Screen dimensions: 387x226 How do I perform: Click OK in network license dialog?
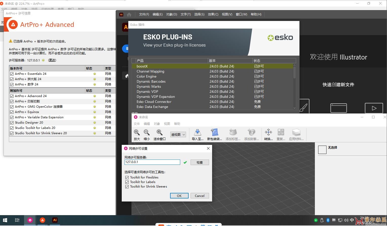click(179, 196)
